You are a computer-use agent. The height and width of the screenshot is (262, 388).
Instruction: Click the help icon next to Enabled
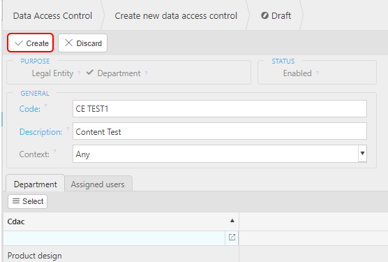[318, 73]
